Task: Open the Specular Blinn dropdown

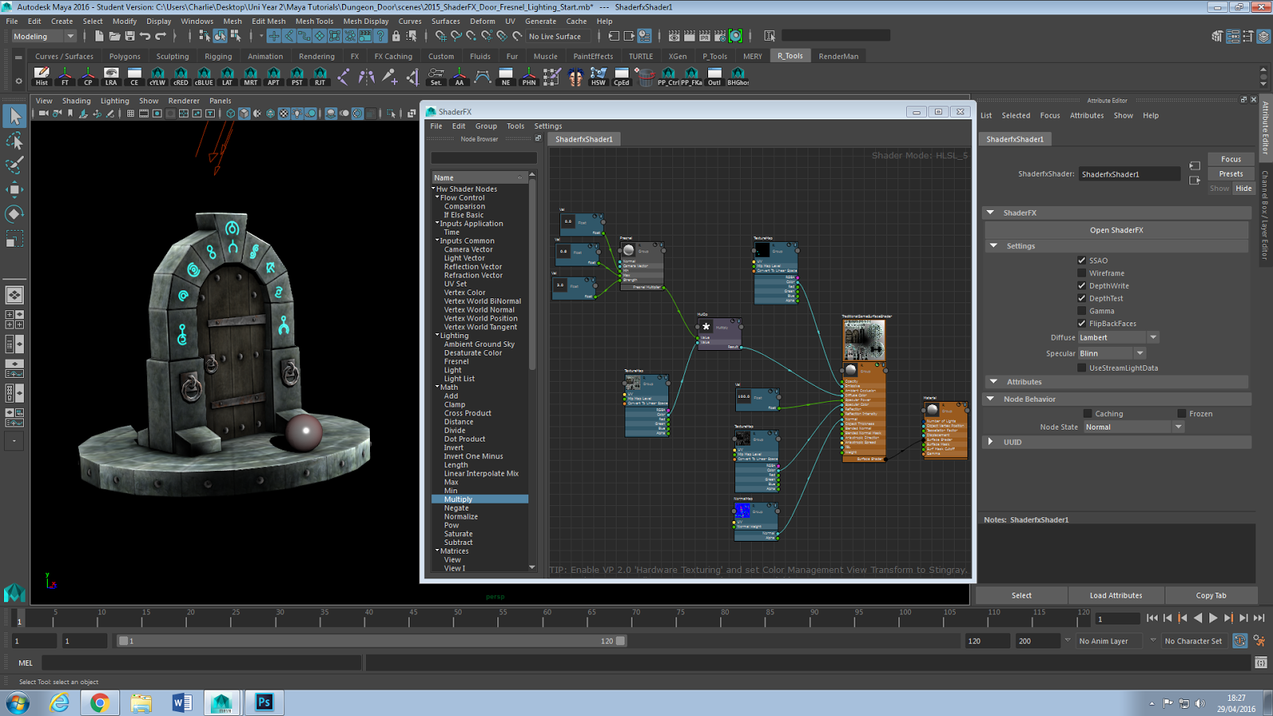Action: [1140, 353]
